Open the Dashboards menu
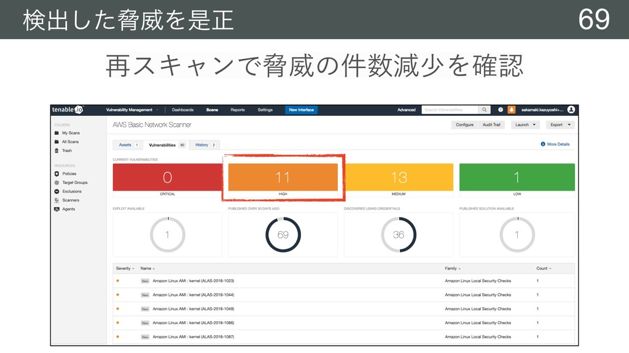This screenshot has height=353, width=629. click(182, 110)
